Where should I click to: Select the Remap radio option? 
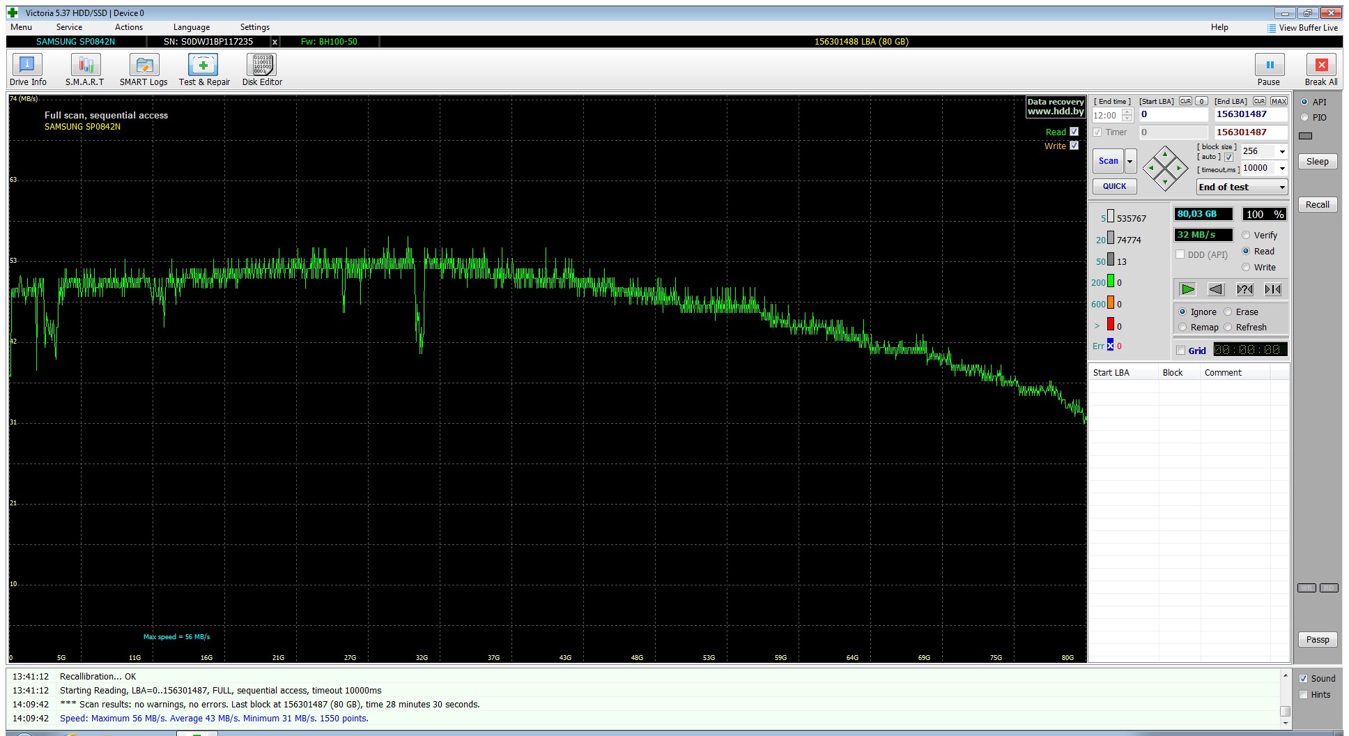[1182, 328]
